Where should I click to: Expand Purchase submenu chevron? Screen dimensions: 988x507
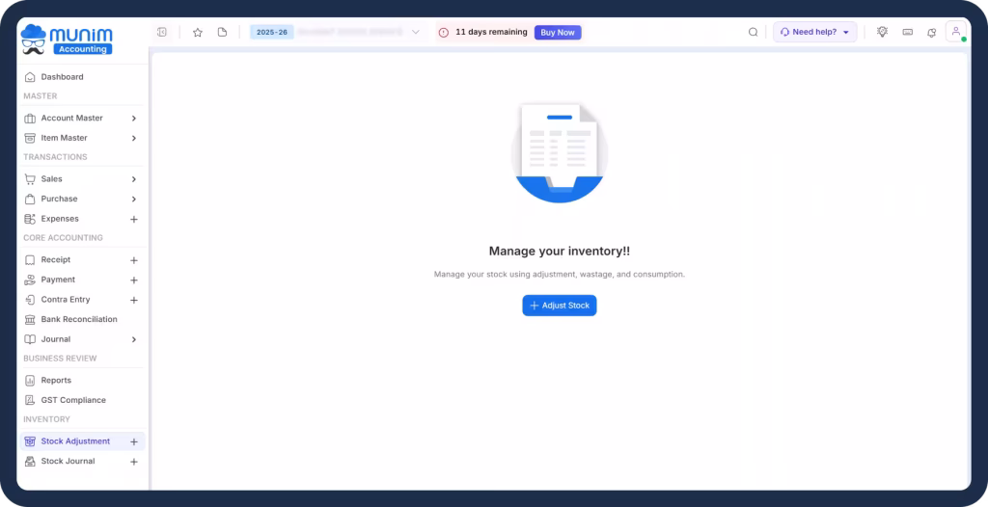[x=133, y=199]
